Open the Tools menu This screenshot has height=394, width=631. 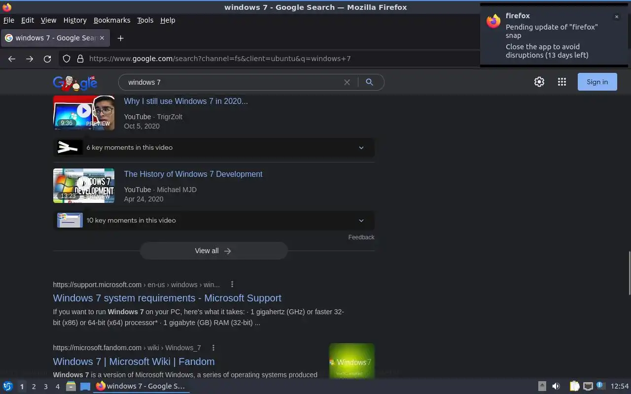tap(145, 20)
